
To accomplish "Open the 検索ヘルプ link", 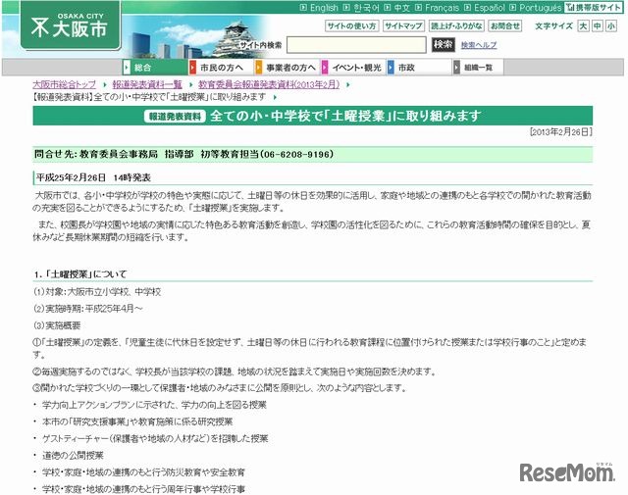I will point(479,45).
